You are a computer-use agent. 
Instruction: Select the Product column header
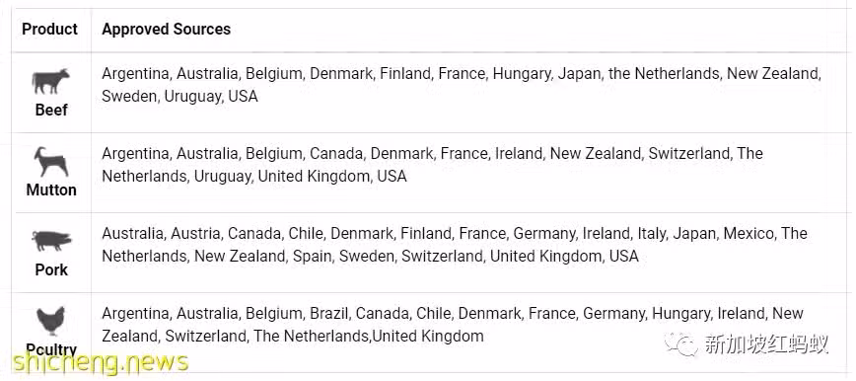point(50,29)
